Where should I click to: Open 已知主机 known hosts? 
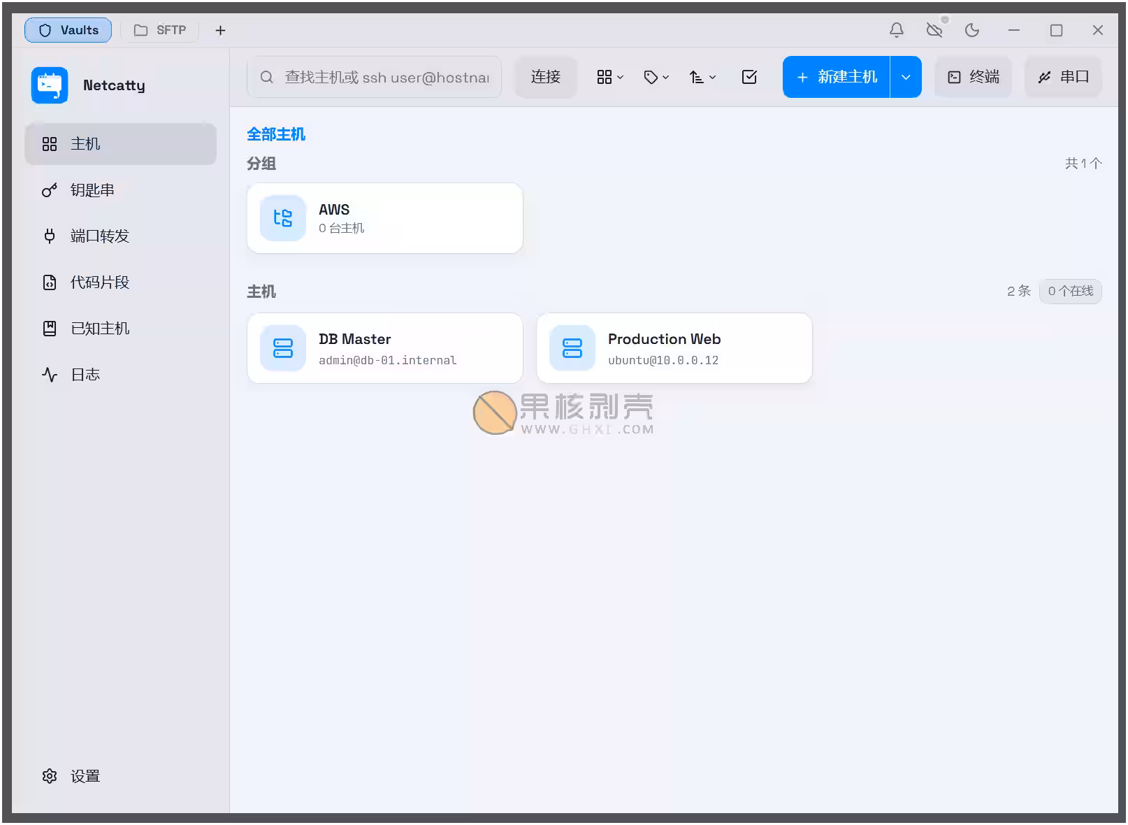(120, 329)
